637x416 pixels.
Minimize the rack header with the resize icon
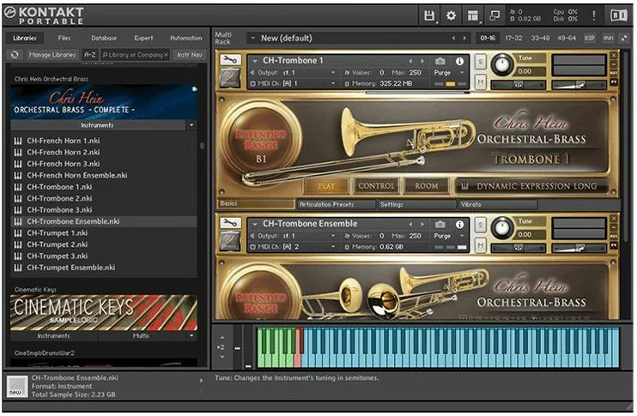point(624,38)
